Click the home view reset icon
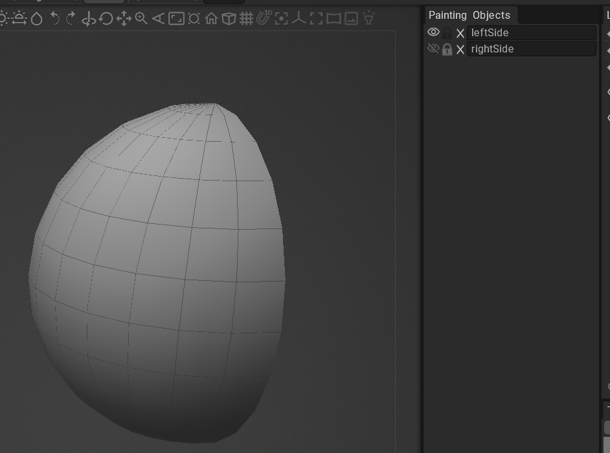 211,19
